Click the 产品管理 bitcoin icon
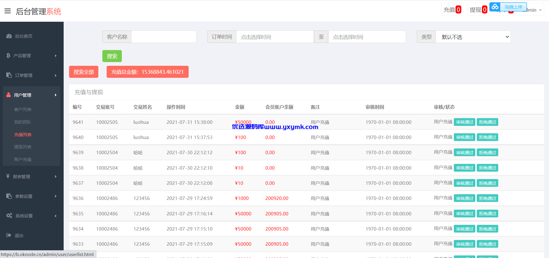549x258 pixels. coord(8,55)
